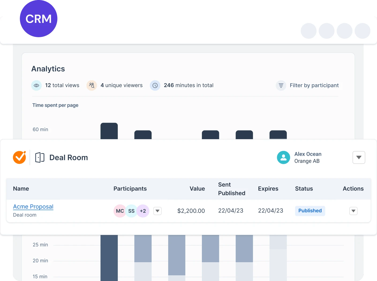
Task: Click the unique viewers people icon
Action: (x=92, y=85)
